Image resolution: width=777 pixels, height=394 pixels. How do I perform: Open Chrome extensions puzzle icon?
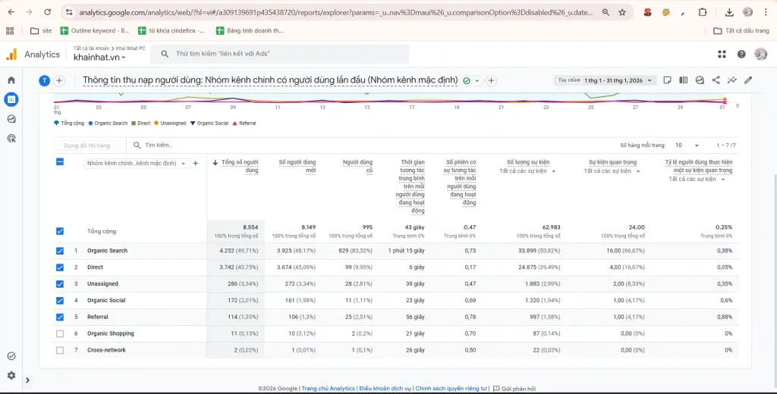pos(702,12)
